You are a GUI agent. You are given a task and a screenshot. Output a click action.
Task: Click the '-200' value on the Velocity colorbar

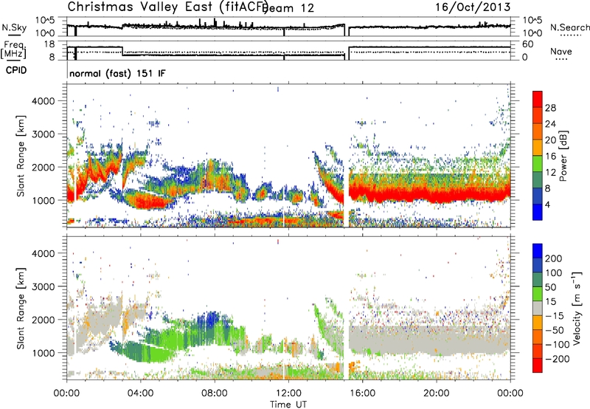point(556,359)
